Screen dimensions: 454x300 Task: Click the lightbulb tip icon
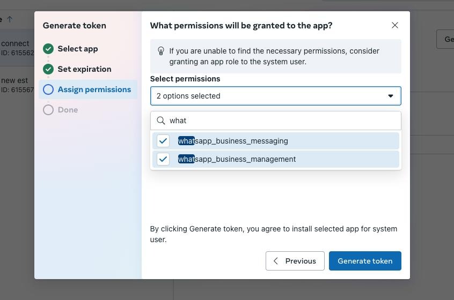[160, 51]
